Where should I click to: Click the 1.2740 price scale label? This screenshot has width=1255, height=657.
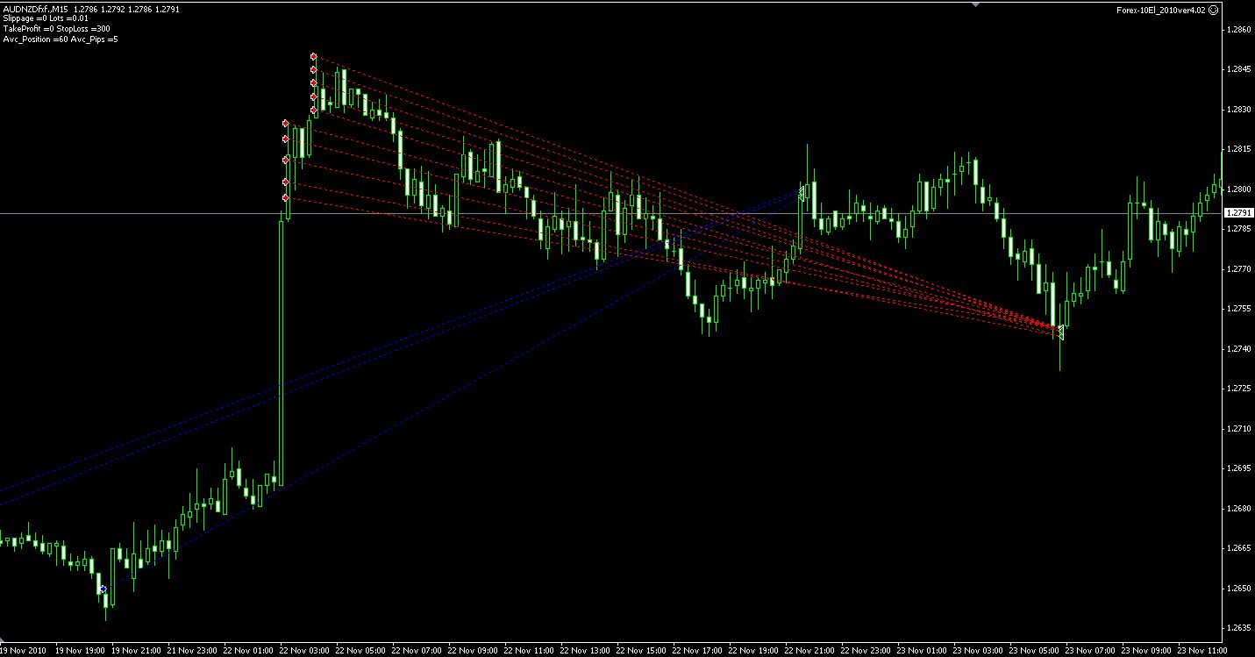[1239, 349]
